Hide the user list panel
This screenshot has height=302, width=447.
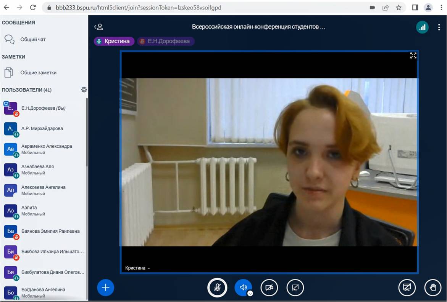click(98, 27)
